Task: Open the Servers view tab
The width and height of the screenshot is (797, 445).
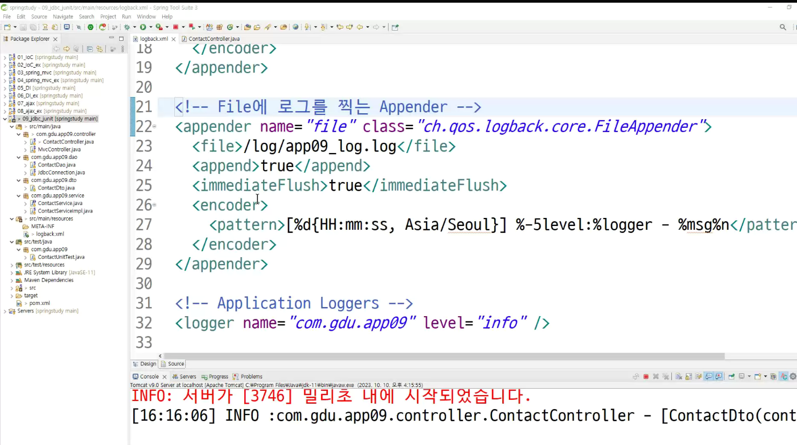Action: click(x=184, y=376)
